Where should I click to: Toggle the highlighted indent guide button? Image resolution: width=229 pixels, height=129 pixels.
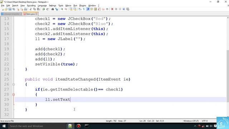[x=88, y=9]
